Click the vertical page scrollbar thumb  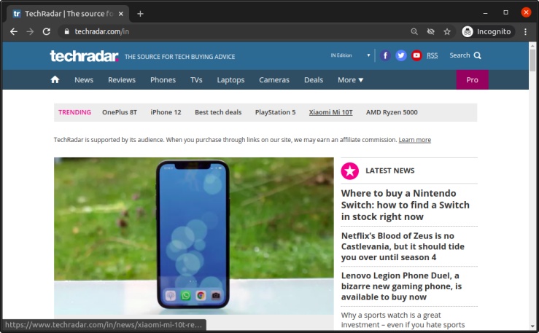click(532, 60)
